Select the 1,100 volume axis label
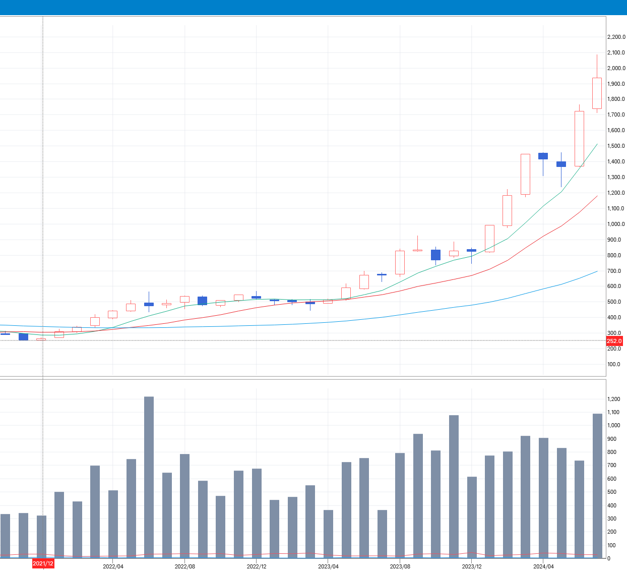 (613, 413)
